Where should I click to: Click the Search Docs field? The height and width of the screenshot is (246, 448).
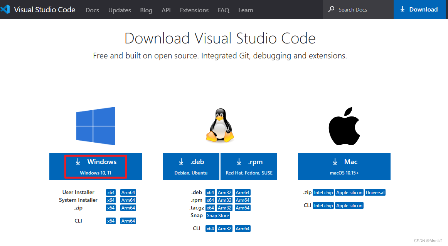click(x=358, y=9)
